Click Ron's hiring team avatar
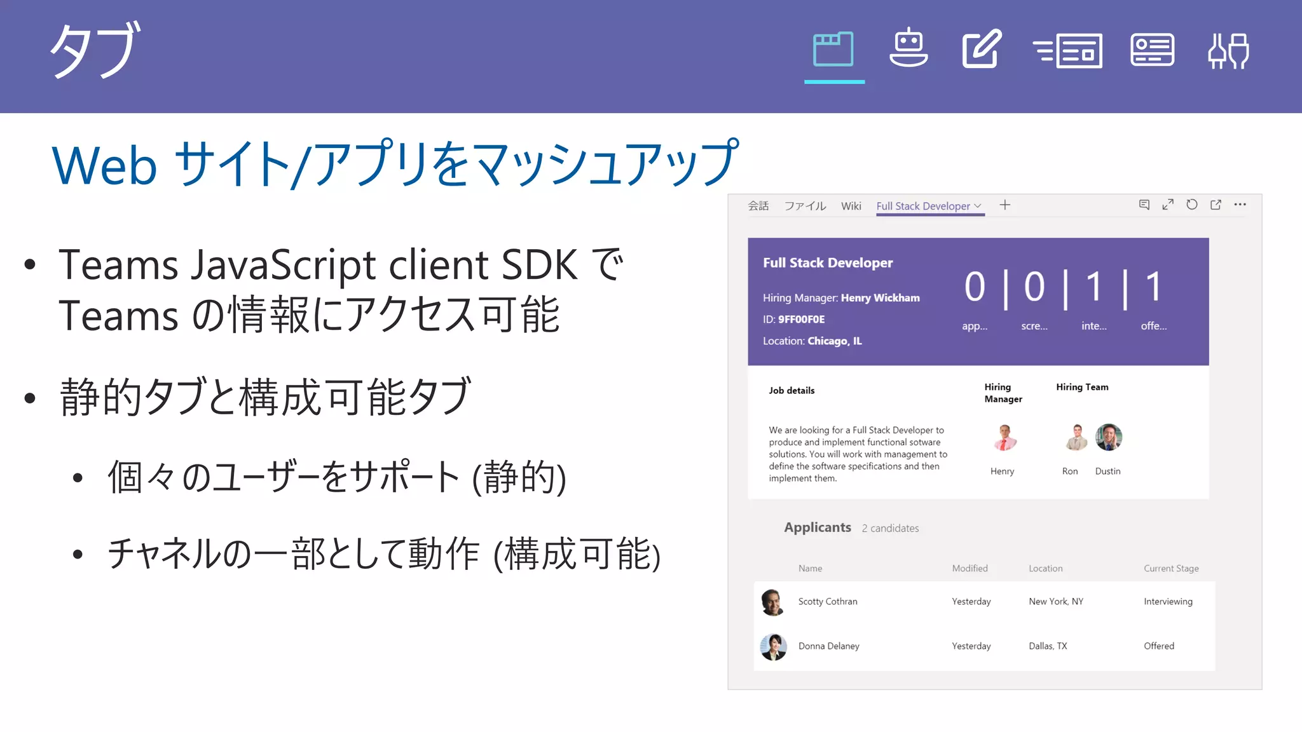 [1076, 437]
